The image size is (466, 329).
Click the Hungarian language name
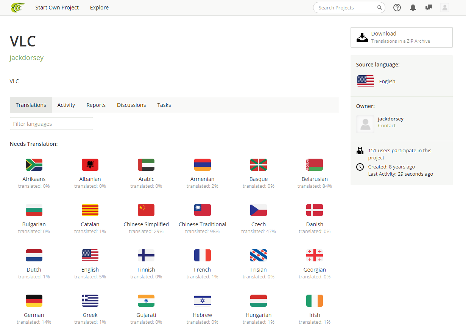click(x=259, y=315)
